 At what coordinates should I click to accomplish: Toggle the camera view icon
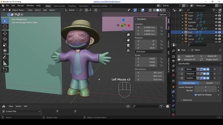point(128,45)
